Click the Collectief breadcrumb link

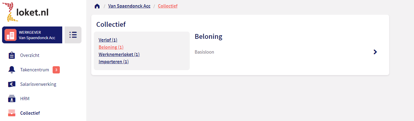coord(167,6)
